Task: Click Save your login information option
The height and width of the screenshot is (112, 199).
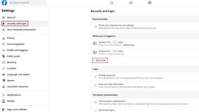Action: pyautogui.click(x=145, y=86)
